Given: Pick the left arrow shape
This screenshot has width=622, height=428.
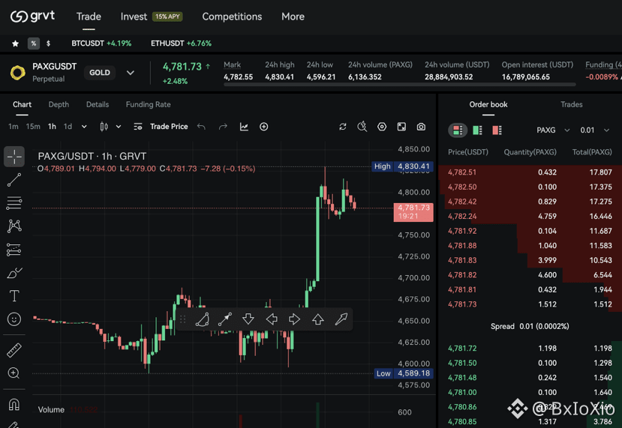Looking at the screenshot, I should pos(272,319).
